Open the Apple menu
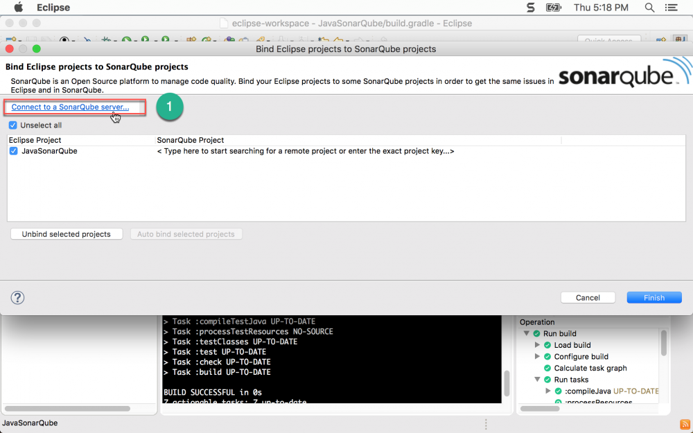The height and width of the screenshot is (433, 693). click(x=18, y=8)
